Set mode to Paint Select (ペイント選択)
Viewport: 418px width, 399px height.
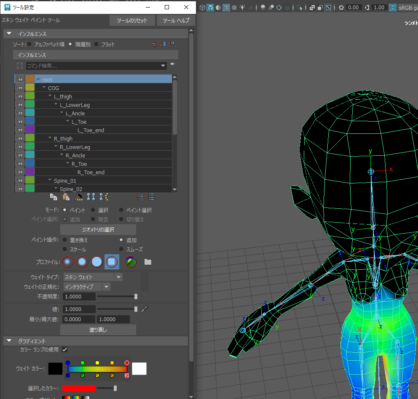[121, 210]
